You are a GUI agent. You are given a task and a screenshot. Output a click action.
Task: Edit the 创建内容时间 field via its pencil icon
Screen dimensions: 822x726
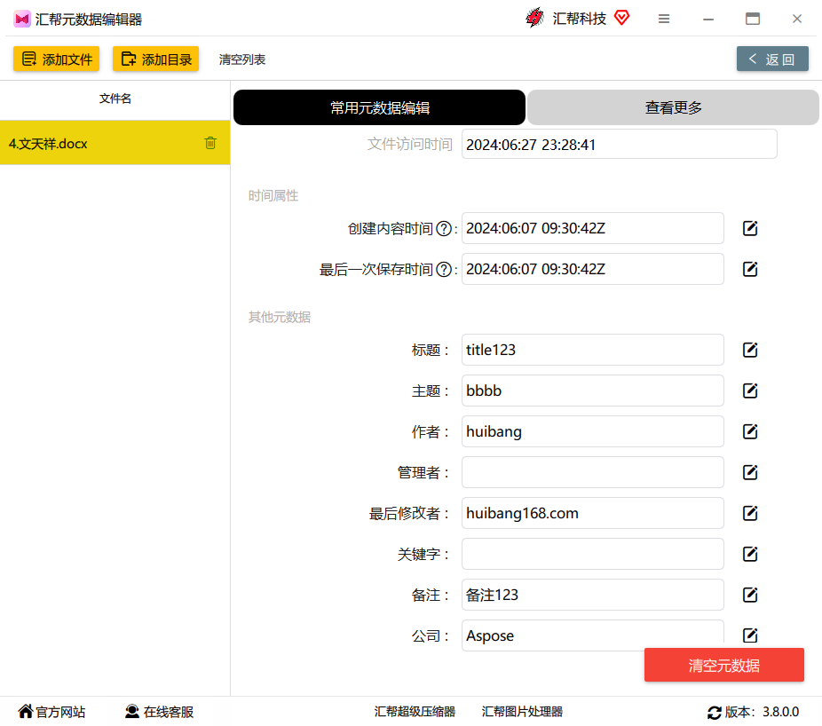pyautogui.click(x=750, y=228)
